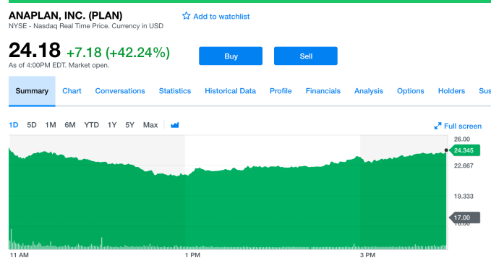The height and width of the screenshot is (263, 491).
Task: Switch chart range to 1M
Action: coord(51,125)
